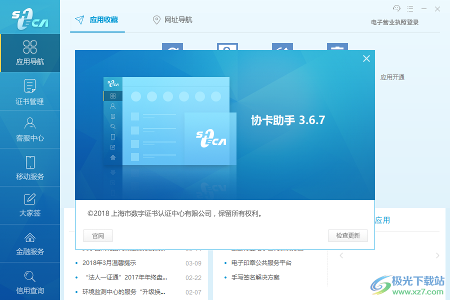
Task: Open the menu list icon in the title bar
Action: pos(410,9)
